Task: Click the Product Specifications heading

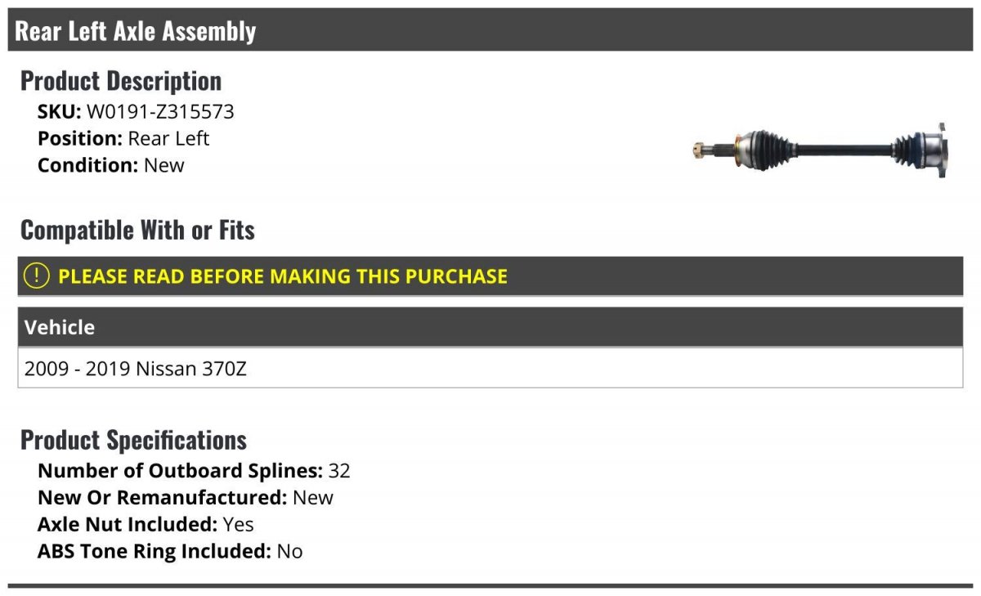Action: coord(133,440)
